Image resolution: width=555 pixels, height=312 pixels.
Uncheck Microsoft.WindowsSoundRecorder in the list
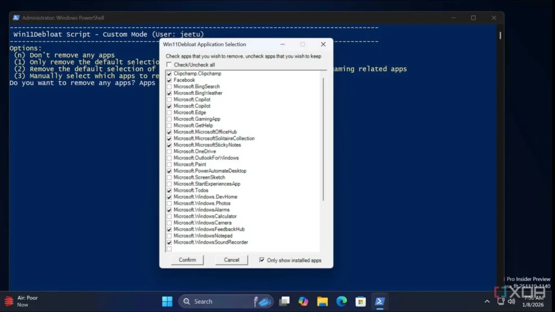tap(169, 242)
